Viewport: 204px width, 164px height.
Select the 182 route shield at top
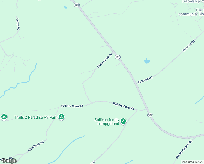pos(77,5)
